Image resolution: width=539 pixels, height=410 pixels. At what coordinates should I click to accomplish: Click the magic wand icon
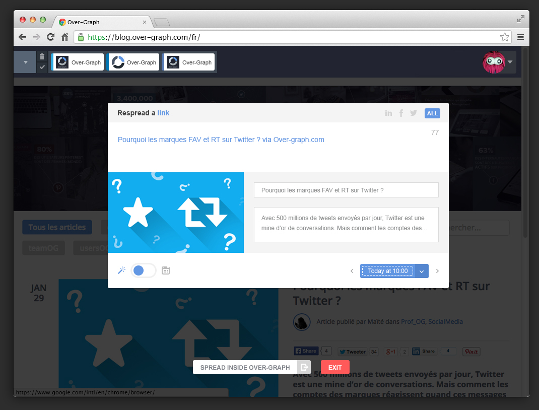coord(121,270)
